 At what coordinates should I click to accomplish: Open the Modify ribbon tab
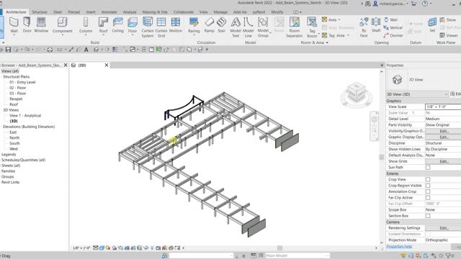pyautogui.click(x=277, y=12)
